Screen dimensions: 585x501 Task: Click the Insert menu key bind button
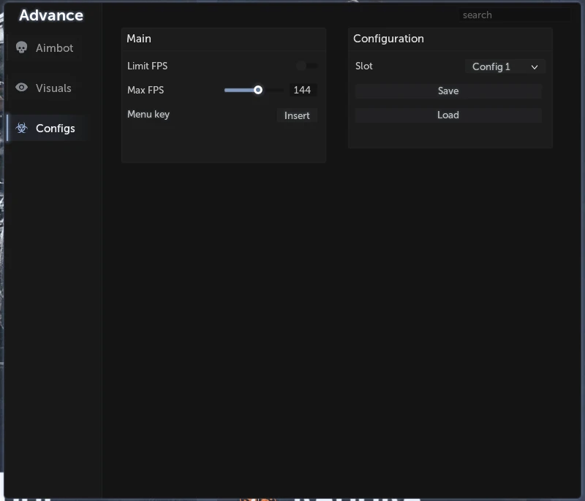297,115
